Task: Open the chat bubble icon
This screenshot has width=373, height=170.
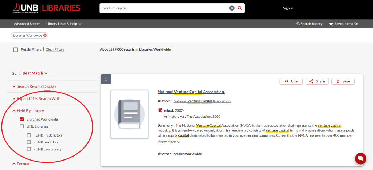Action: click(x=360, y=158)
